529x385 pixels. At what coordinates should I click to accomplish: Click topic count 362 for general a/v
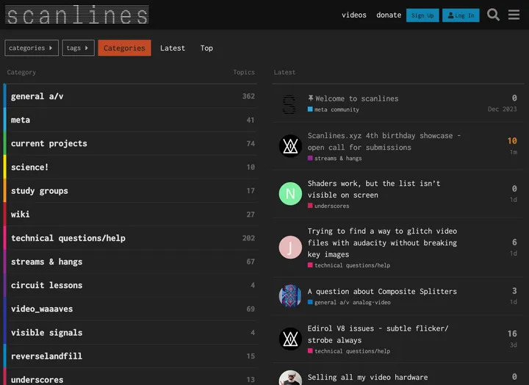pos(248,96)
